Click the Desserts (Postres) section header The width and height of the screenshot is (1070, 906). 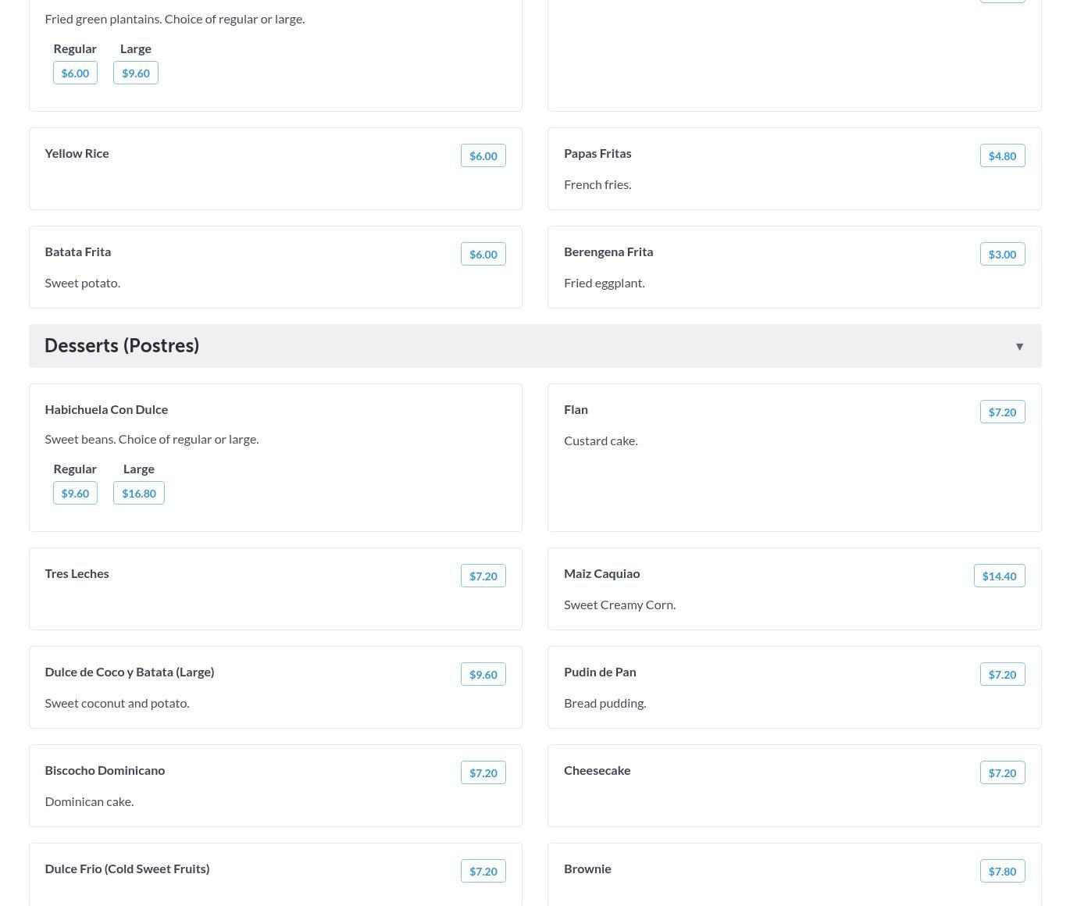(x=122, y=345)
